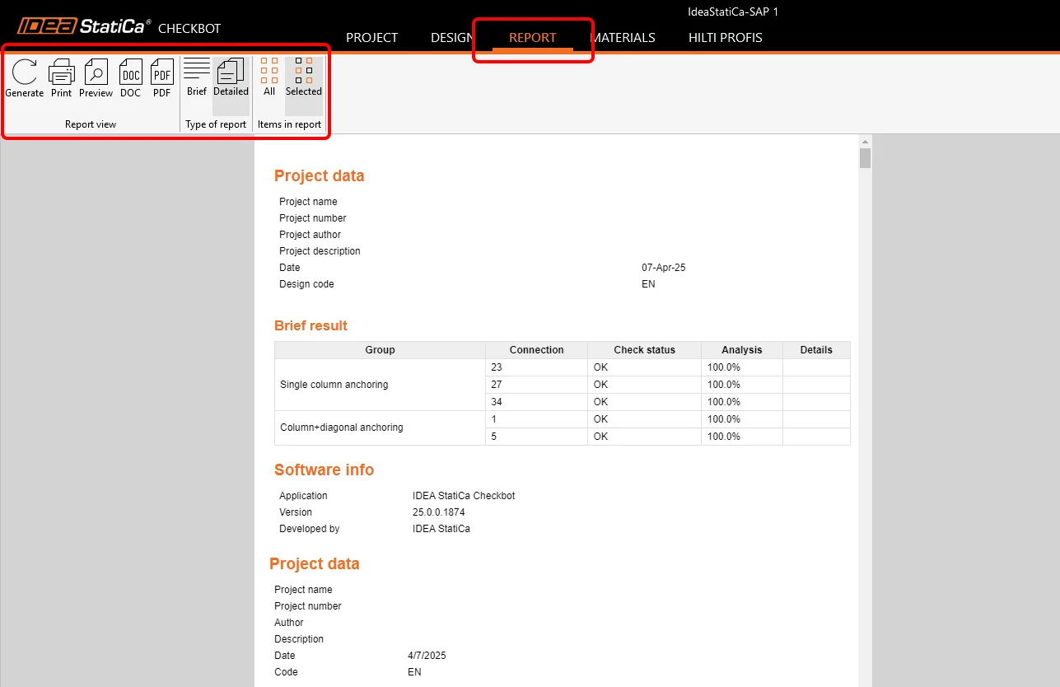This screenshot has height=687, width=1060.
Task: Click the report scrollbar thumb
Action: coord(865,158)
